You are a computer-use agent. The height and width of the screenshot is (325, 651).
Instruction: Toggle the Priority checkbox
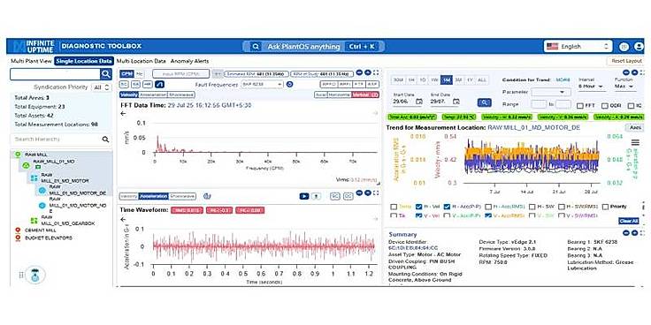click(x=605, y=207)
